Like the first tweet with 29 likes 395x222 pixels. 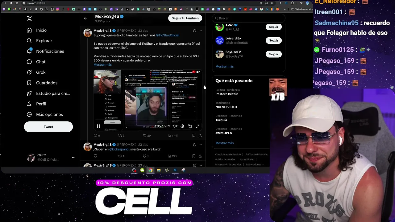coord(146,136)
